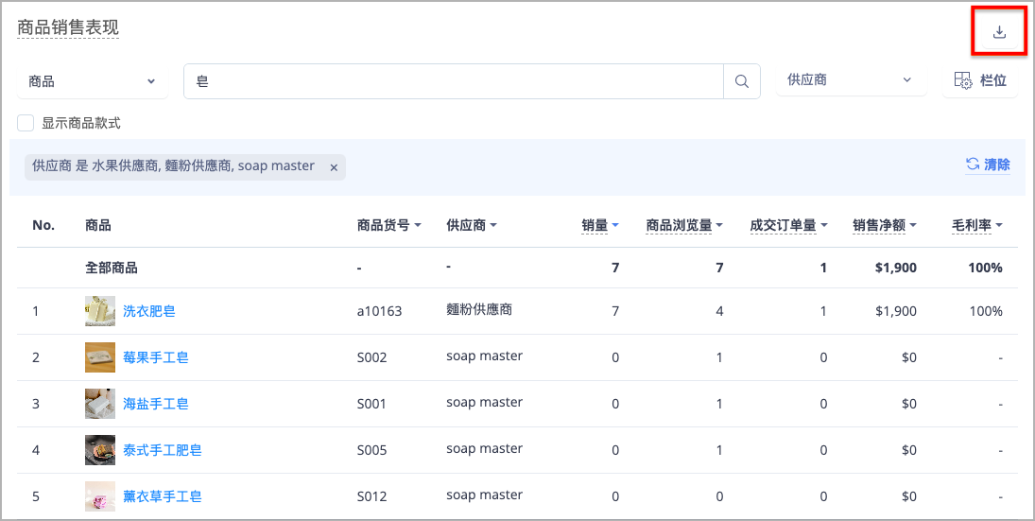This screenshot has height=521, width=1035.
Task: Open the 栏位 column settings
Action: 980,80
